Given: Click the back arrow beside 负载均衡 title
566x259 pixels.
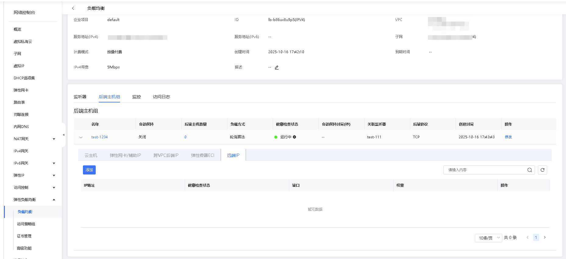Looking at the screenshot, I should pyautogui.click(x=73, y=8).
